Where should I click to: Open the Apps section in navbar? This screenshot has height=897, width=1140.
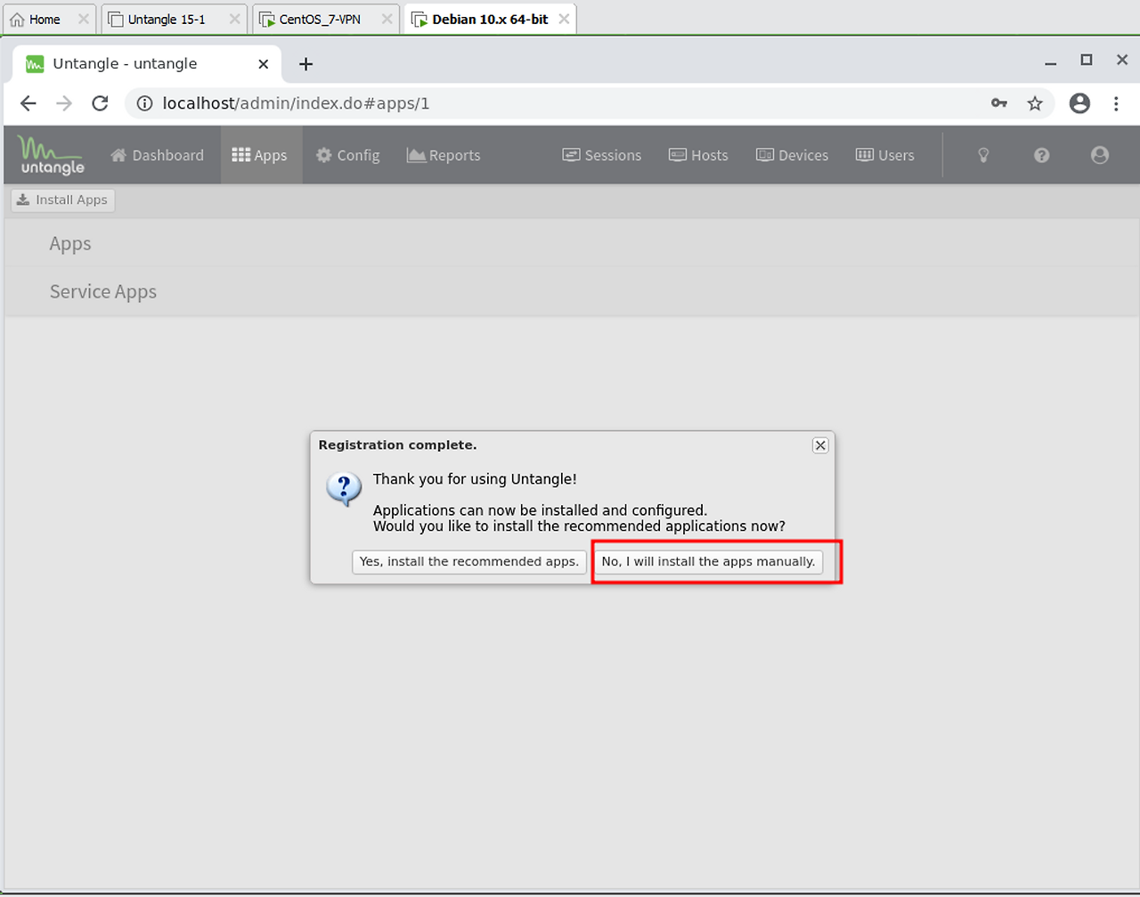click(259, 155)
